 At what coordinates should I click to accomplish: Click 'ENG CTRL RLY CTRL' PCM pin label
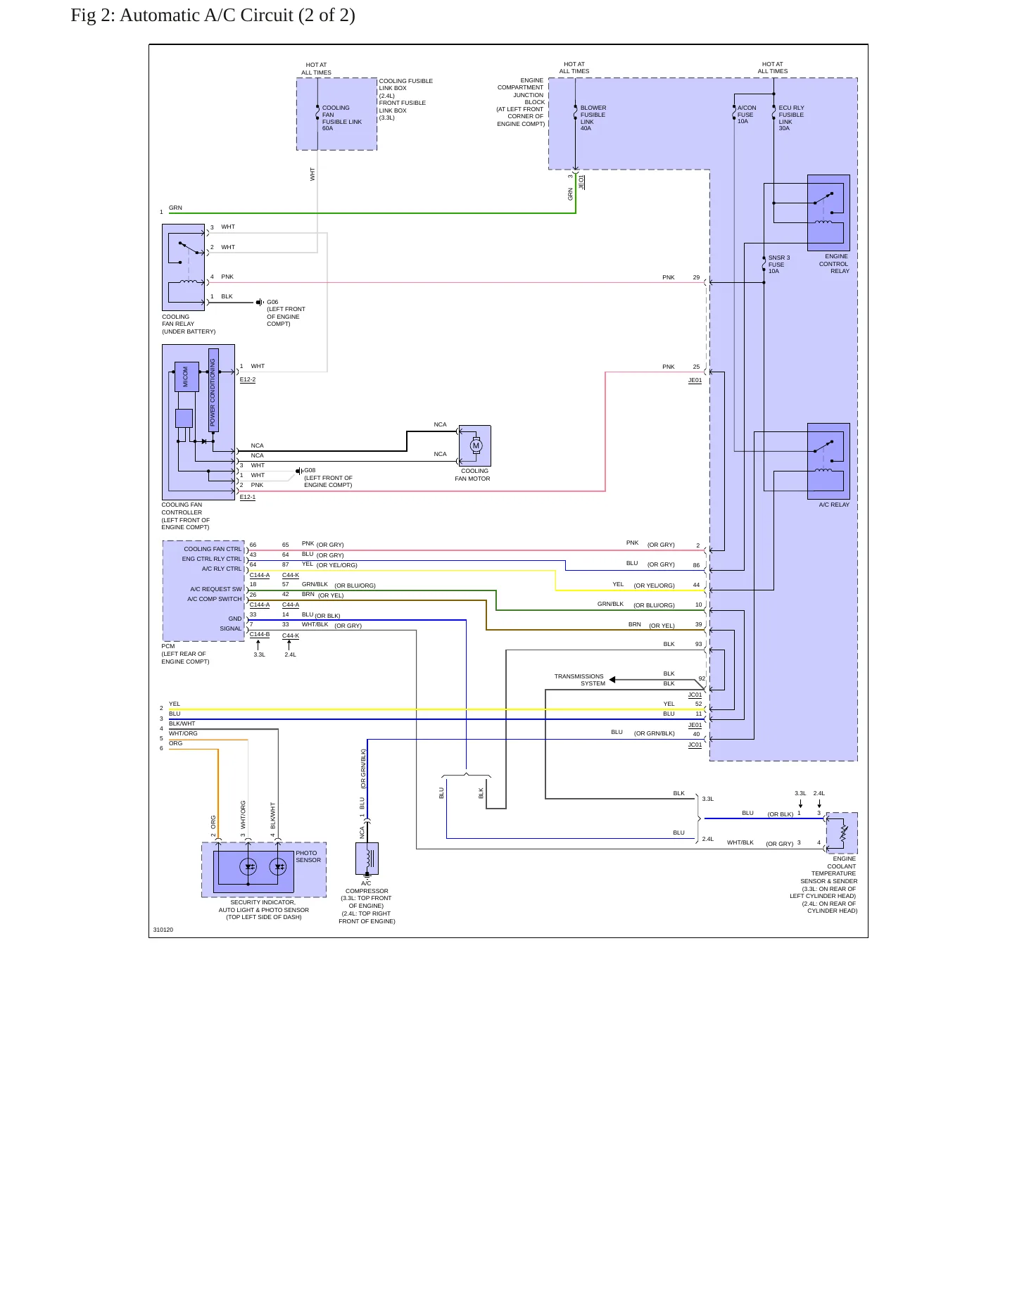click(212, 559)
